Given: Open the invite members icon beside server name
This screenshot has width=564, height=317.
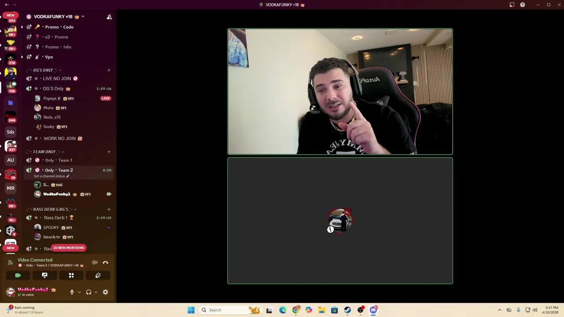Looking at the screenshot, I should (x=109, y=17).
